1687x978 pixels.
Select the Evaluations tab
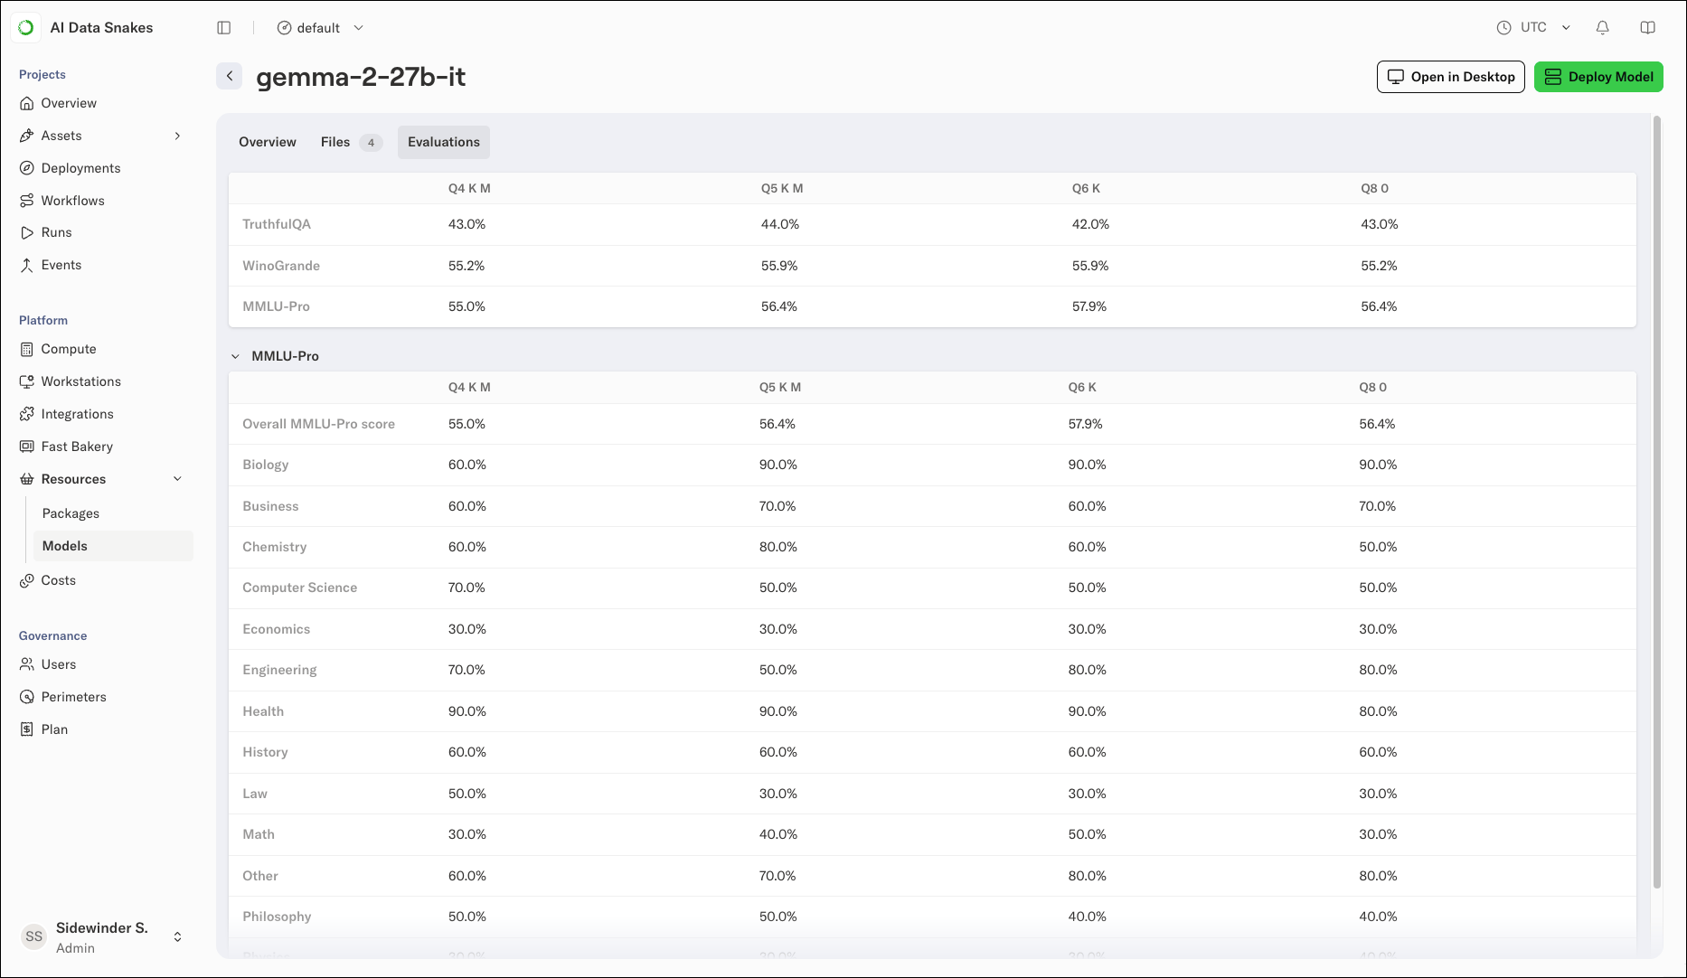[444, 142]
